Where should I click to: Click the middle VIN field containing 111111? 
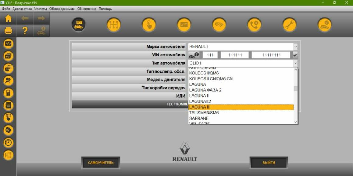235,55
